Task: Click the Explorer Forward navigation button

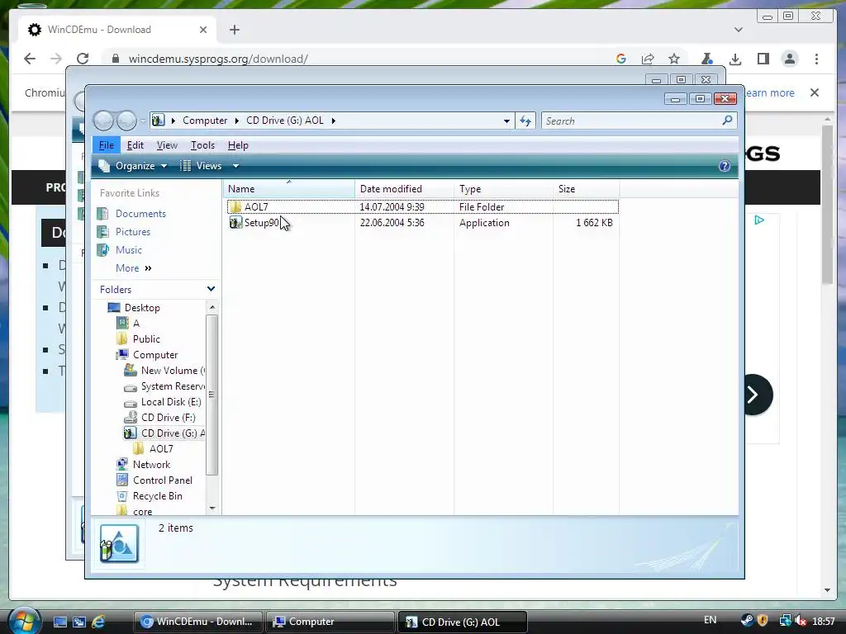Action: (126, 121)
